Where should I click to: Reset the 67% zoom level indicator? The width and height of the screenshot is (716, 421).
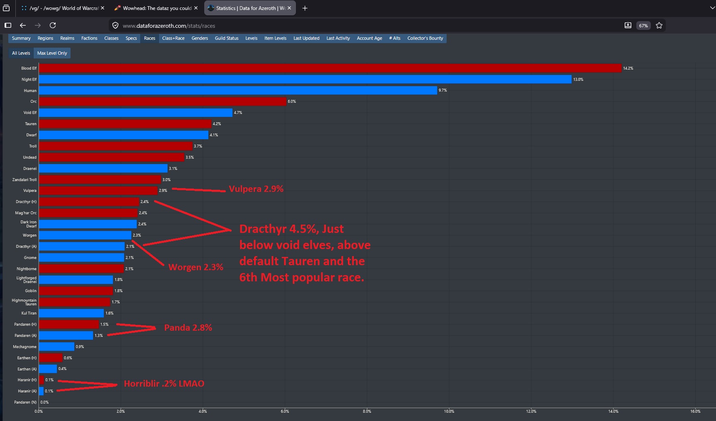[643, 26]
